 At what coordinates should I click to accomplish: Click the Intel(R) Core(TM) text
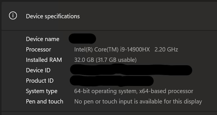[96, 49]
